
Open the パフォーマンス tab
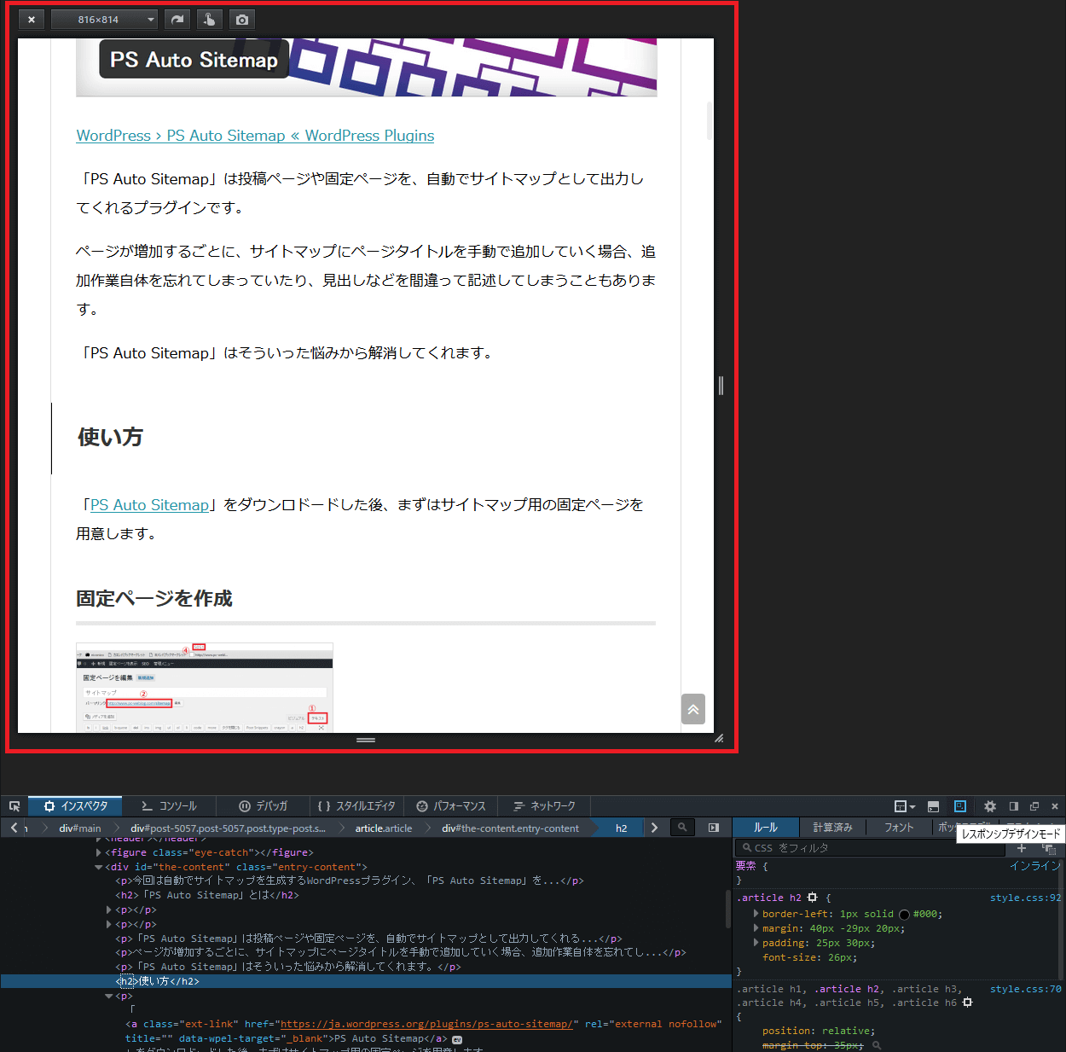click(x=450, y=806)
